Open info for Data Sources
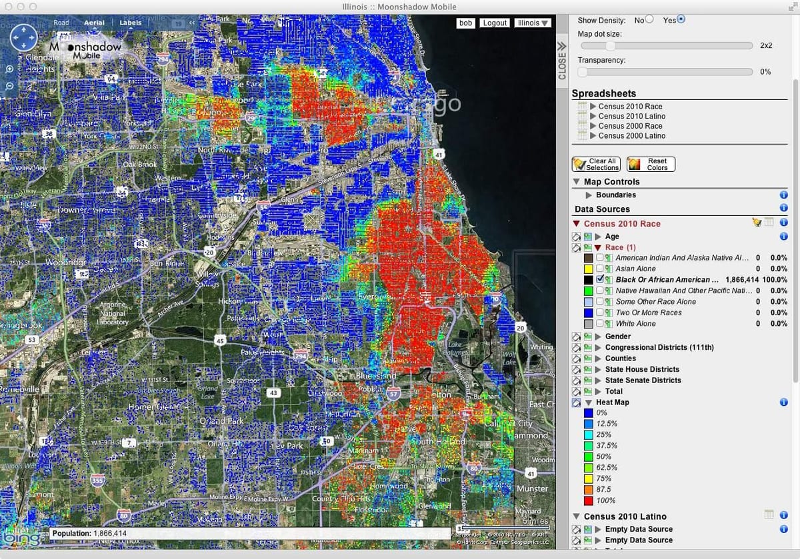 (x=783, y=209)
